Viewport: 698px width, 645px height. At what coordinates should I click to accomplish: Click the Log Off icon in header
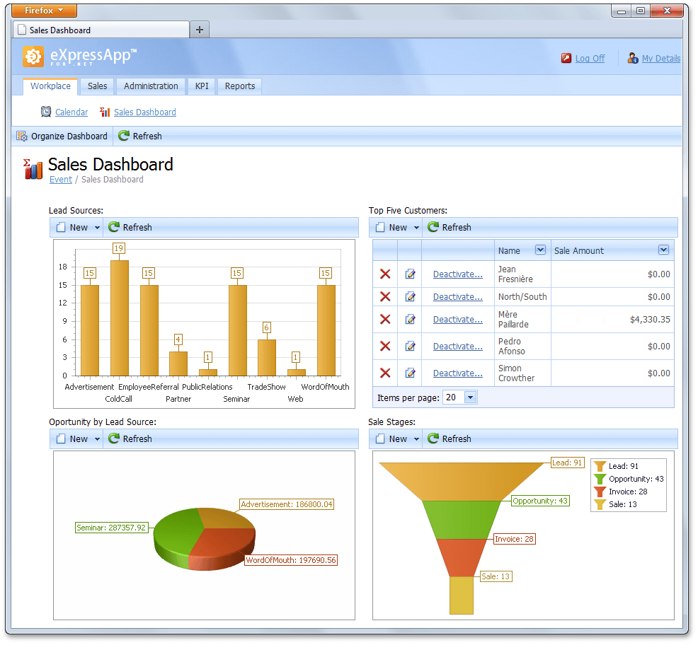pyautogui.click(x=566, y=59)
